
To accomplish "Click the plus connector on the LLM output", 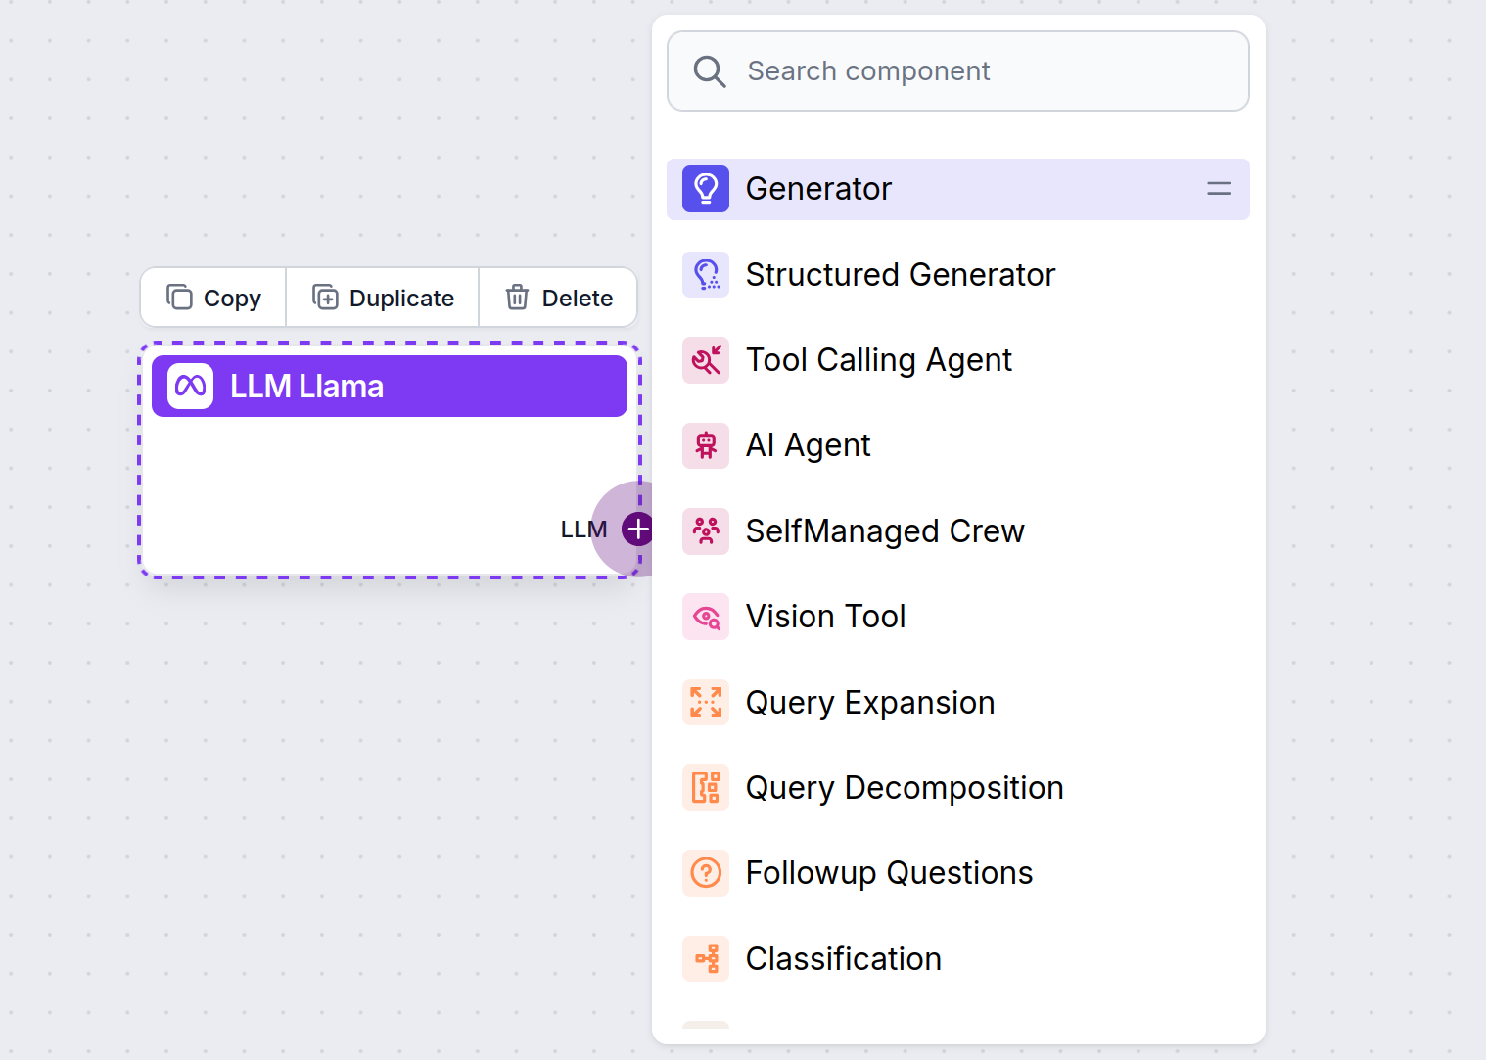I will coord(637,528).
